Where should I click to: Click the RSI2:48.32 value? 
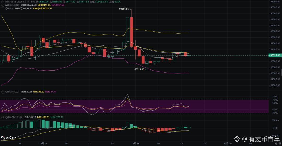click(39, 92)
